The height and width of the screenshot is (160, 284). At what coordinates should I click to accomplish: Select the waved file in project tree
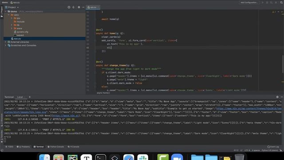point(19,35)
